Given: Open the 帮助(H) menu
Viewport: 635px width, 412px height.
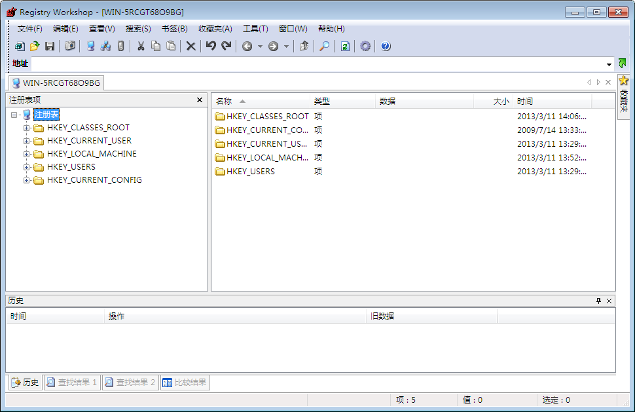Looking at the screenshot, I should (331, 29).
